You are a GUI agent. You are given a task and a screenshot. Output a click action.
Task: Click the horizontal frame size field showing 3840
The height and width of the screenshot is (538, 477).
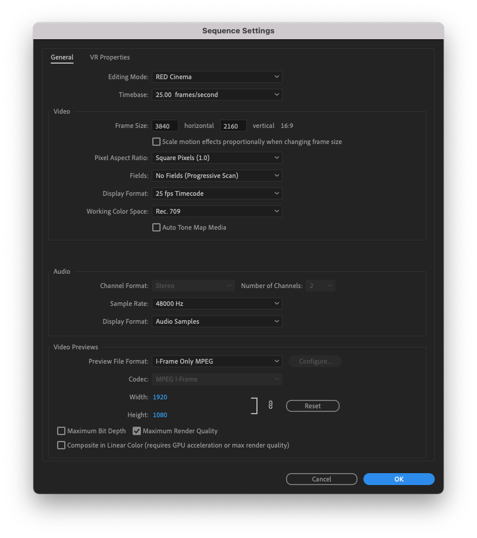pos(164,126)
